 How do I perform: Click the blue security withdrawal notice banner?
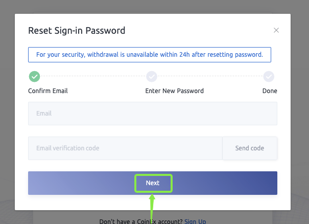[150, 55]
